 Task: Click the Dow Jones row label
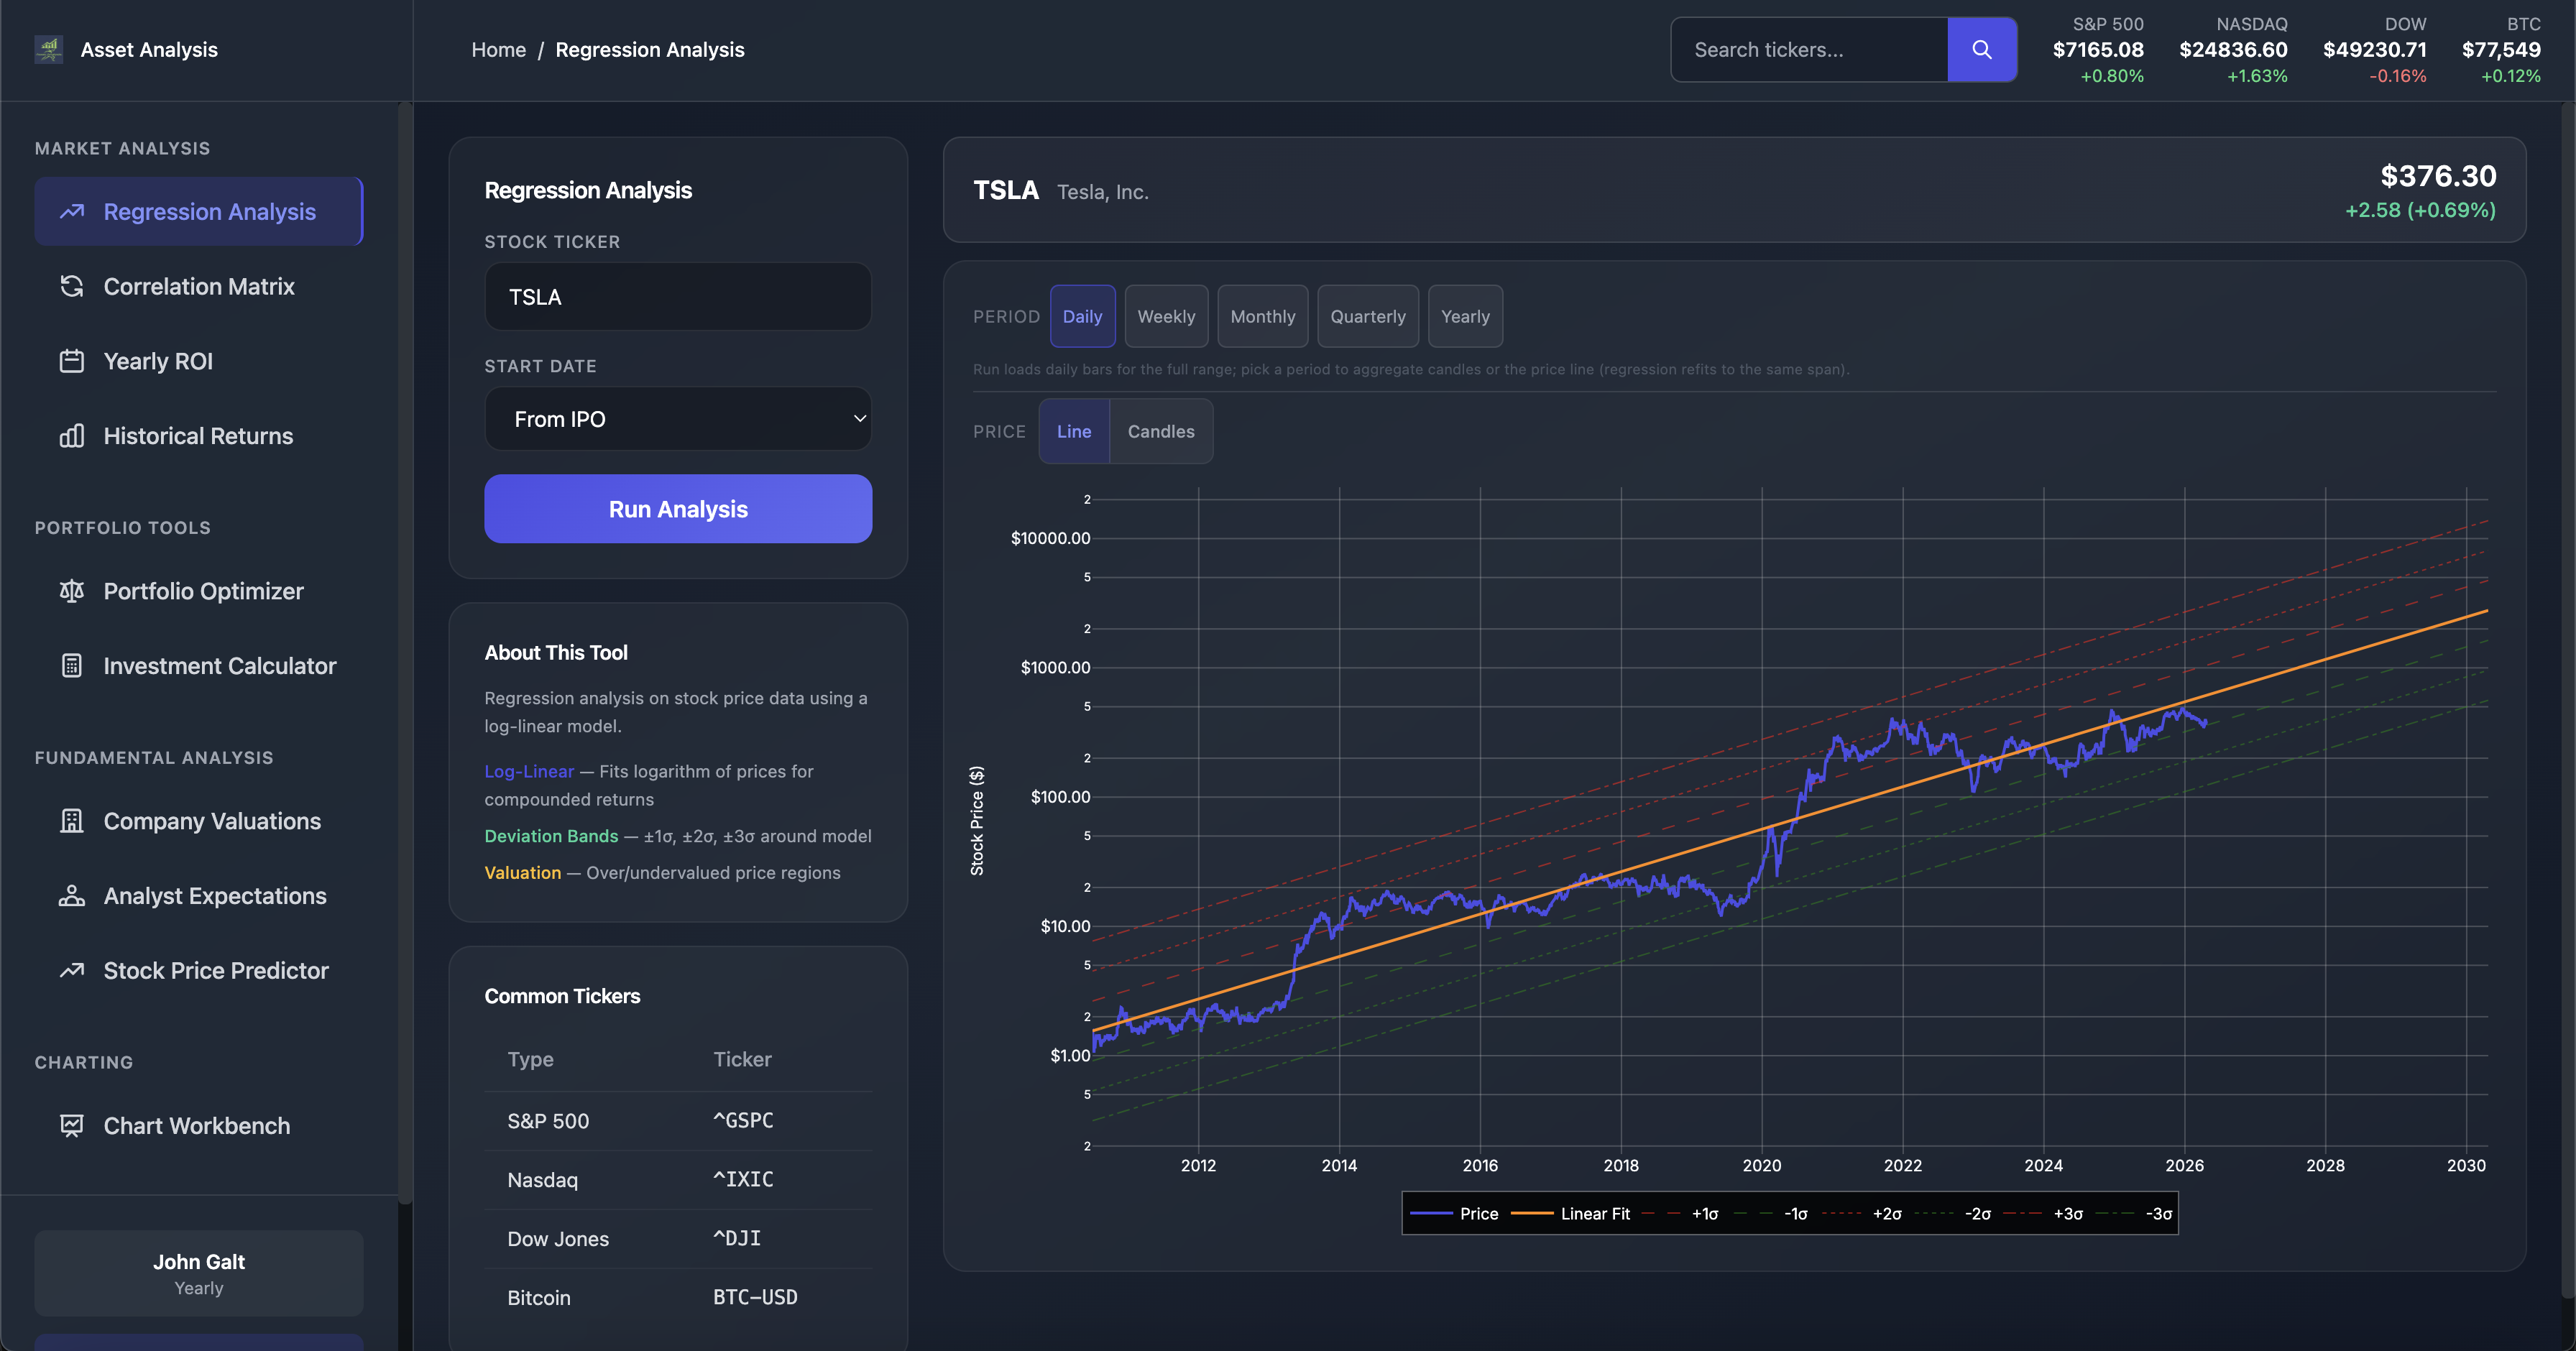pyautogui.click(x=558, y=1238)
